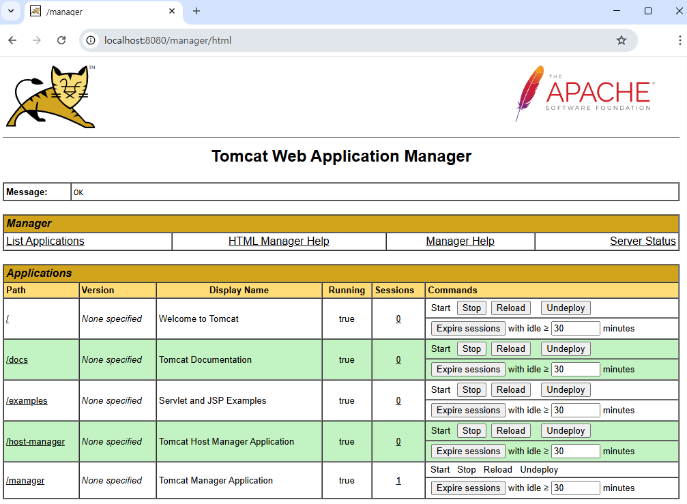
Task: Maximize the browser window
Action: coord(648,11)
